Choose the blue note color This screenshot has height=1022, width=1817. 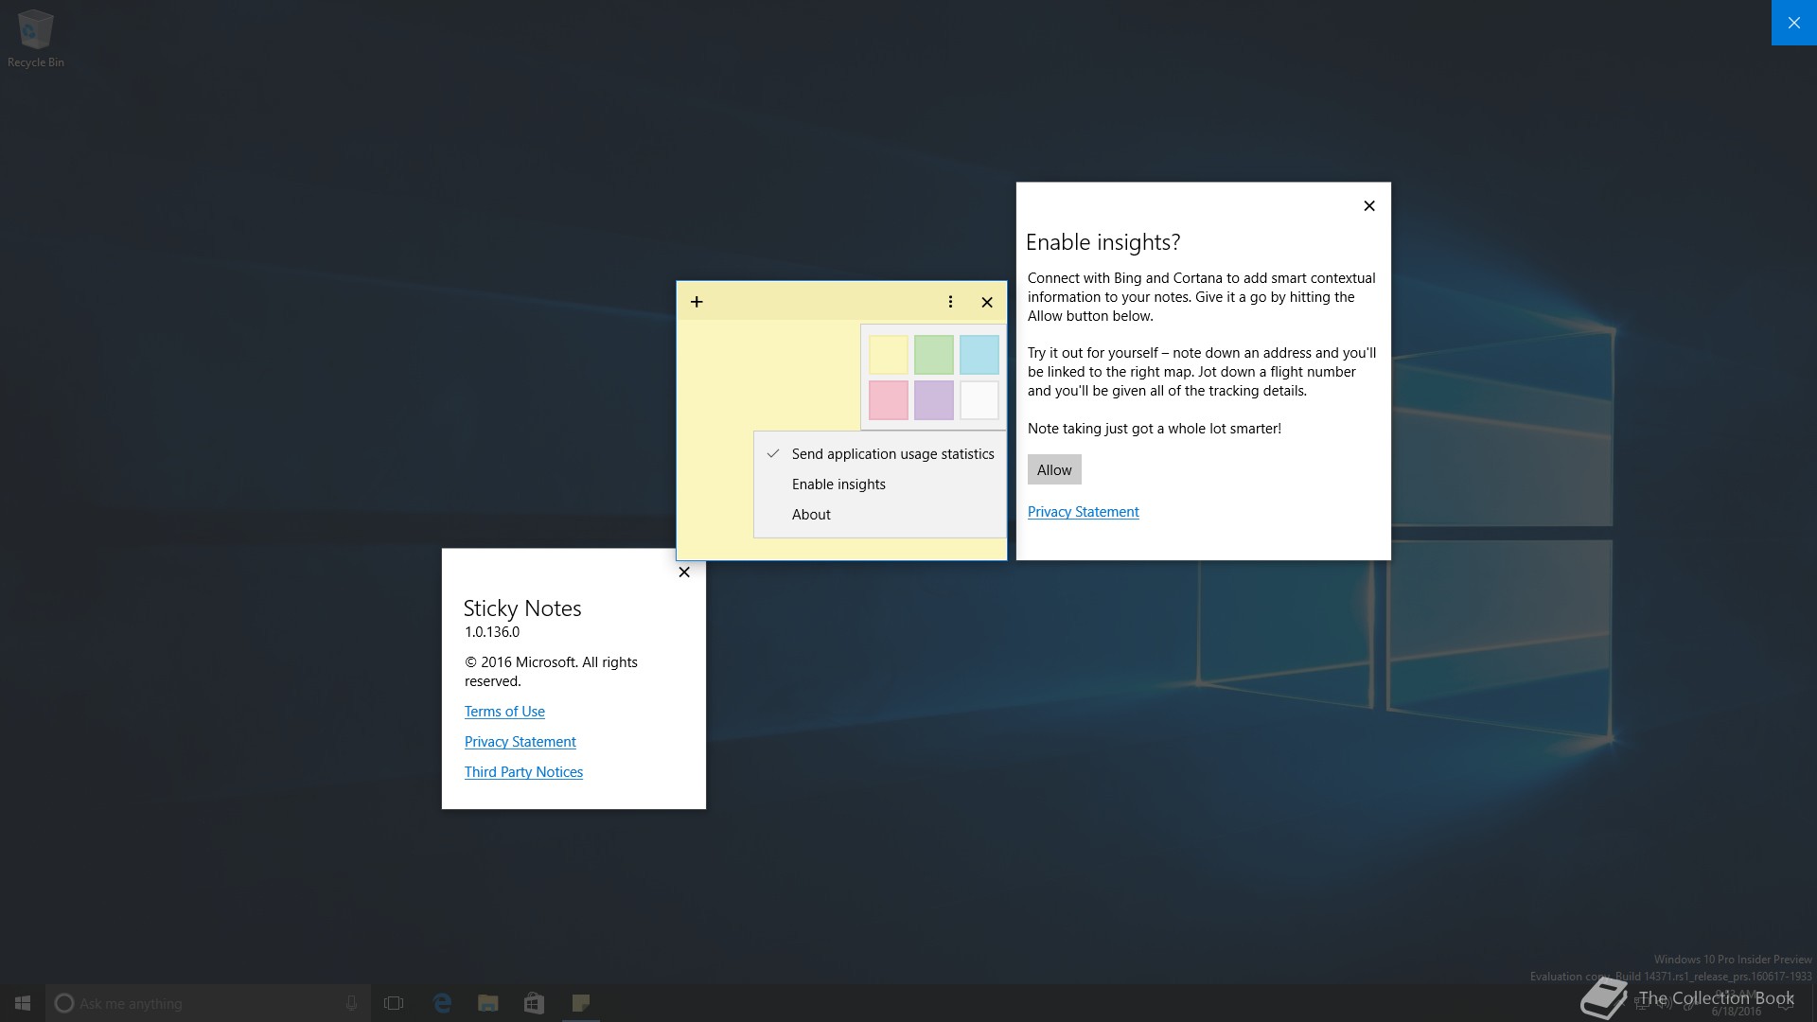(x=979, y=355)
